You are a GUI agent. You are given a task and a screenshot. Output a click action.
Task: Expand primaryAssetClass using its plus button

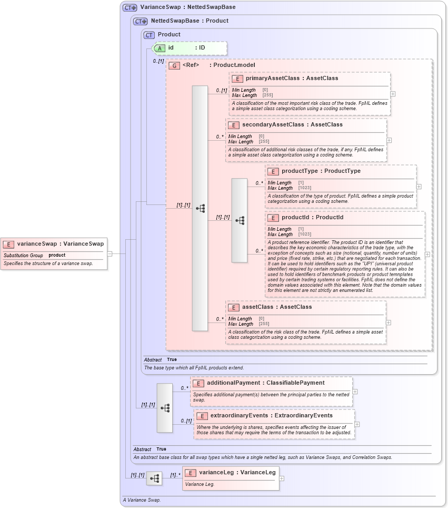392,94
